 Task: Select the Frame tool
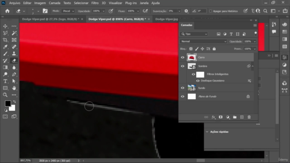click(x=14, y=40)
